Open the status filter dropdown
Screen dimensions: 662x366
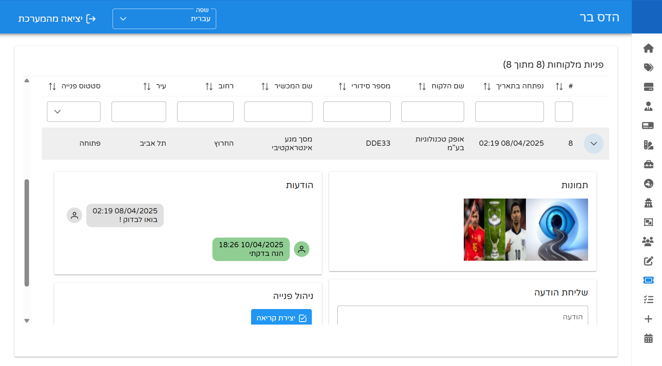pos(74,112)
